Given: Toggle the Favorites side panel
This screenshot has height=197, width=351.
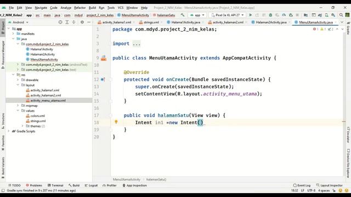Looking at the screenshot, I should click(3, 143).
